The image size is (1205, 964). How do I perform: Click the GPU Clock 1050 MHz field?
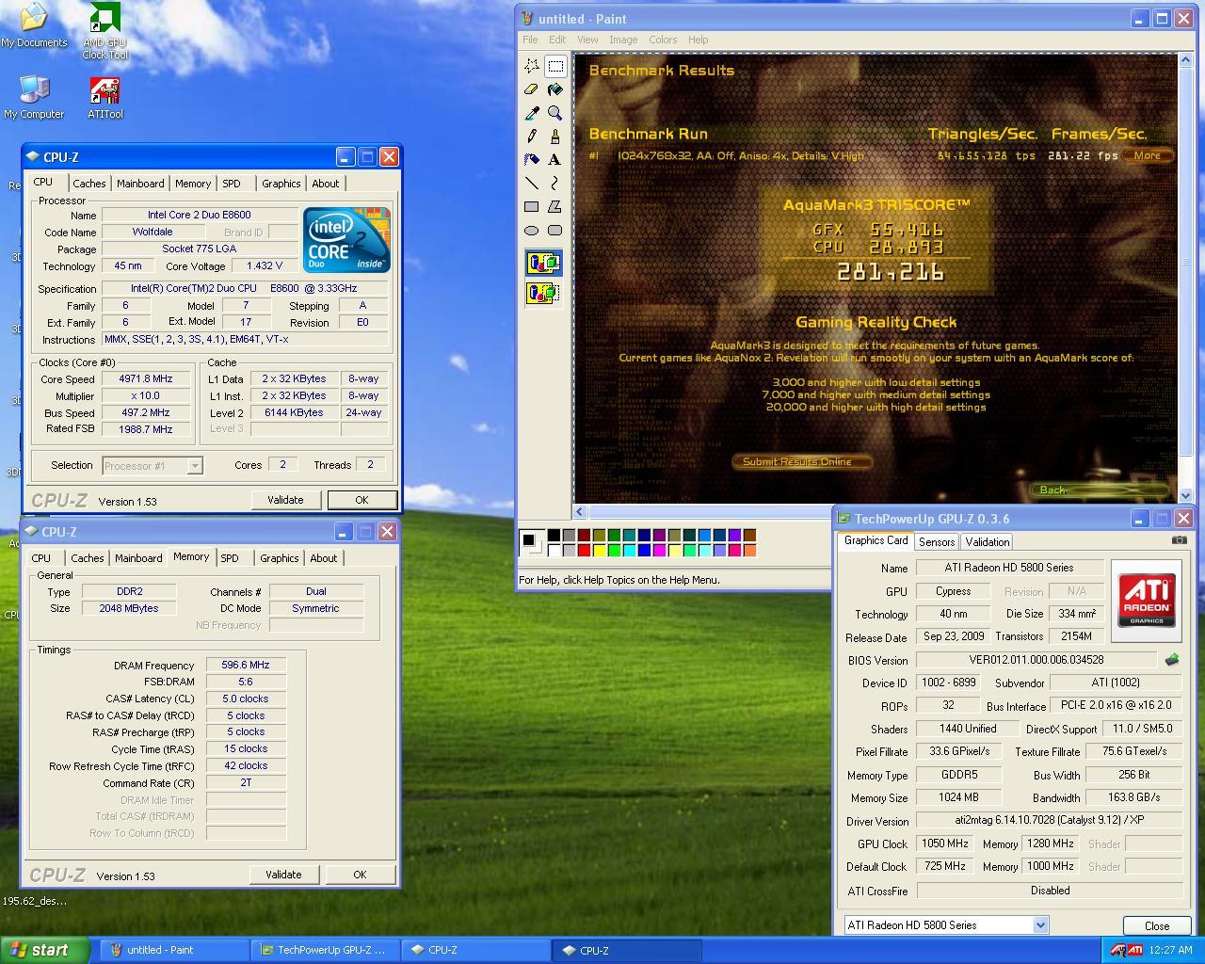(x=944, y=843)
